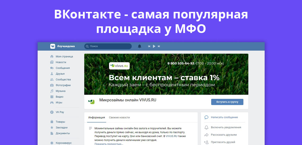Click the Документы file icon
The image size is (302, 145).
52,133
